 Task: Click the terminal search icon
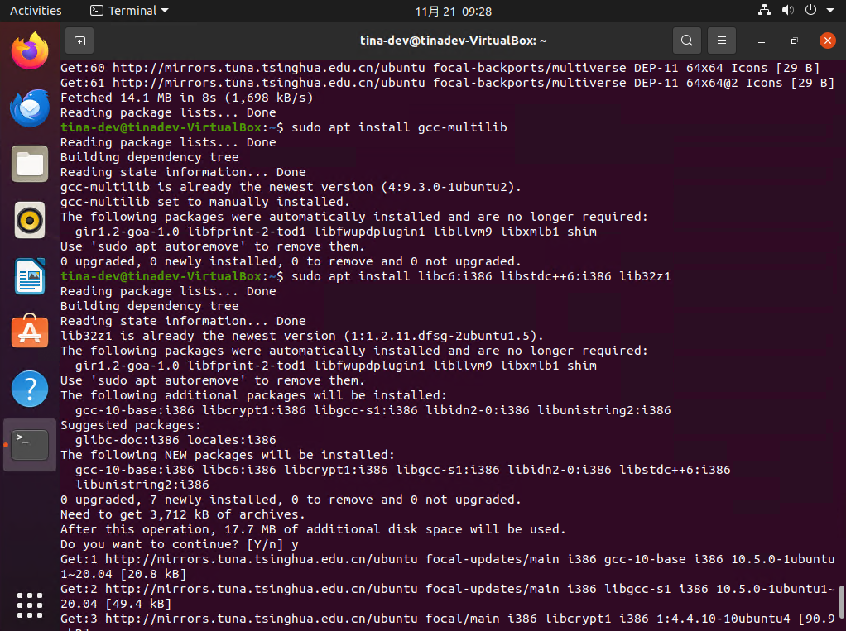pyautogui.click(x=686, y=41)
